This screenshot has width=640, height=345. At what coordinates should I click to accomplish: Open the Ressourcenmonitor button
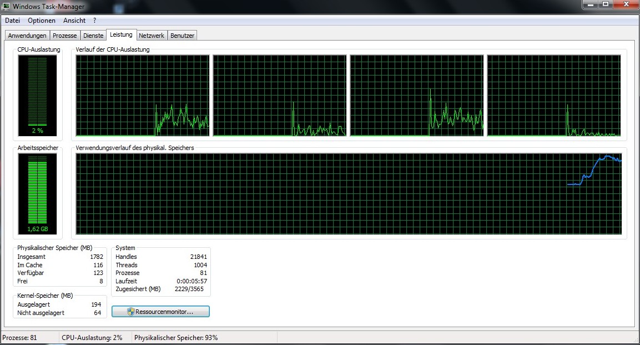click(x=160, y=312)
